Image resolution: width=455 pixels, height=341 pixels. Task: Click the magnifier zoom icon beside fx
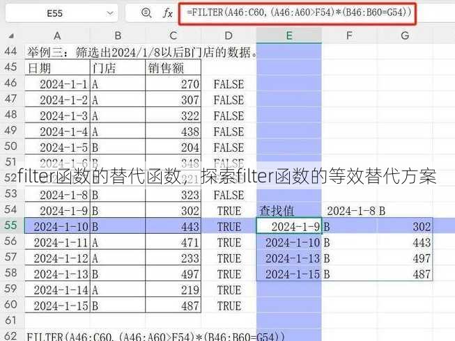tap(146, 13)
